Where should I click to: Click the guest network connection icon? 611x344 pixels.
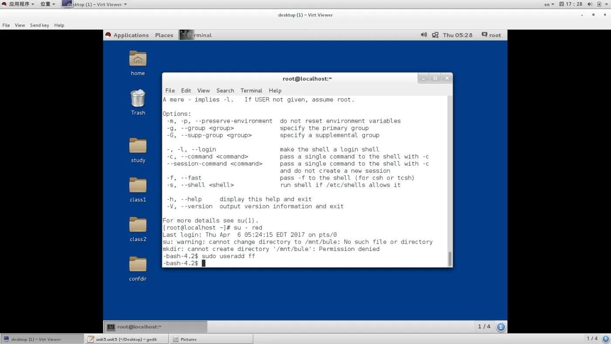(x=435, y=35)
